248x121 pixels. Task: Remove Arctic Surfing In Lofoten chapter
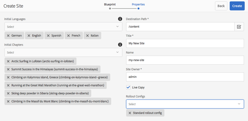click(x=8, y=61)
